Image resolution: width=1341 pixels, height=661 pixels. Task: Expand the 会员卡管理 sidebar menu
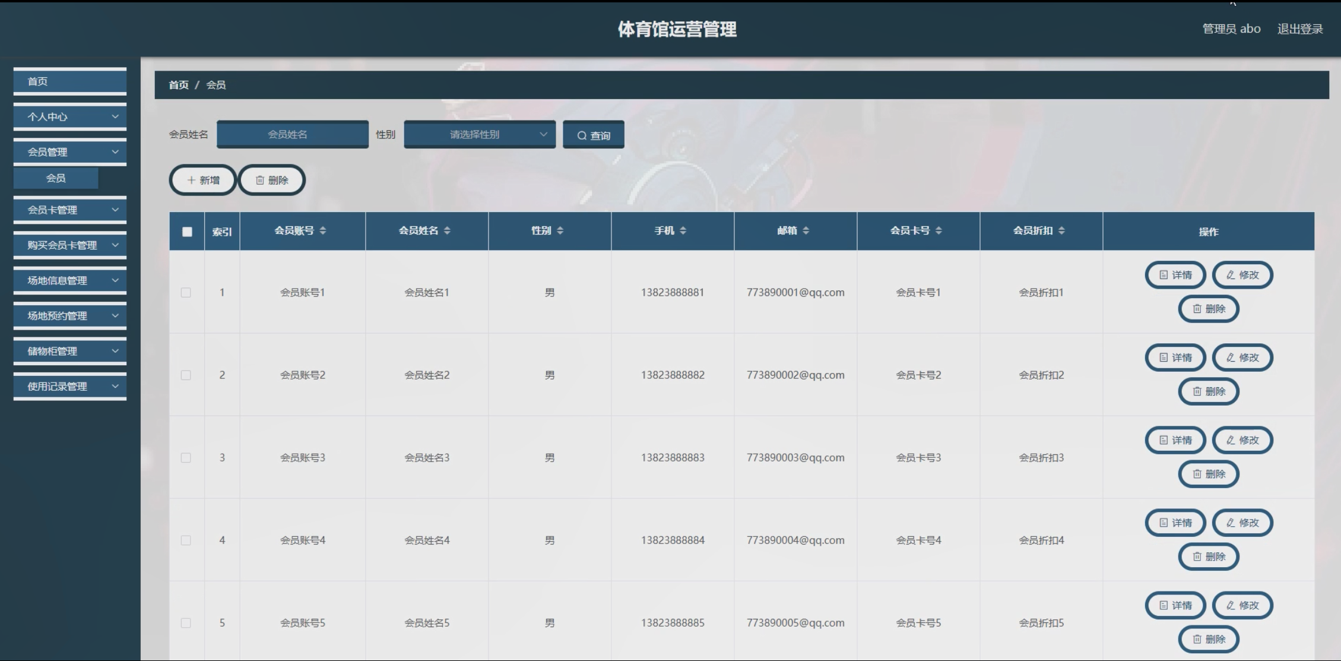tap(70, 210)
